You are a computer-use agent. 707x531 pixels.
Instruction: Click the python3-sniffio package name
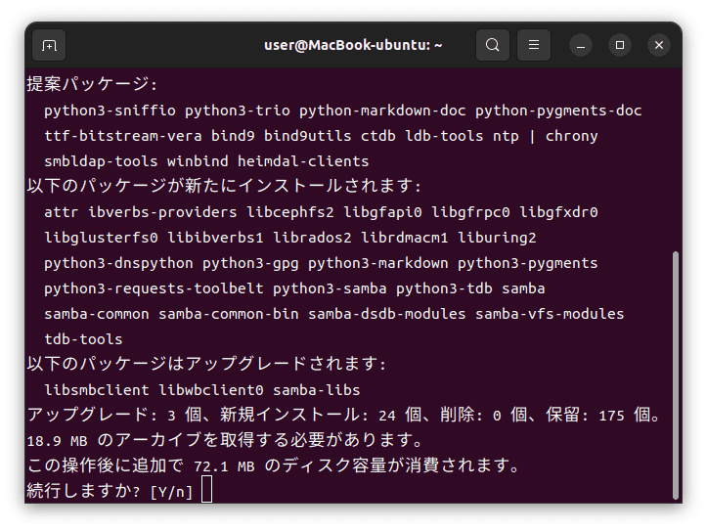click(110, 111)
